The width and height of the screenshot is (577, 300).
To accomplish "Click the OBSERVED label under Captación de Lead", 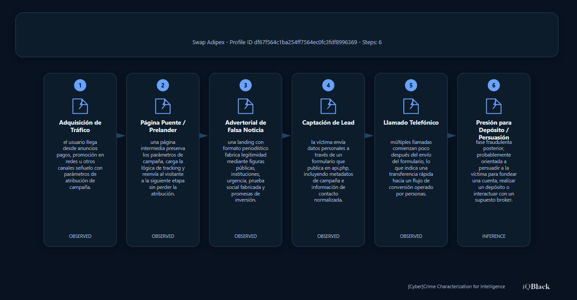I will point(328,236).
